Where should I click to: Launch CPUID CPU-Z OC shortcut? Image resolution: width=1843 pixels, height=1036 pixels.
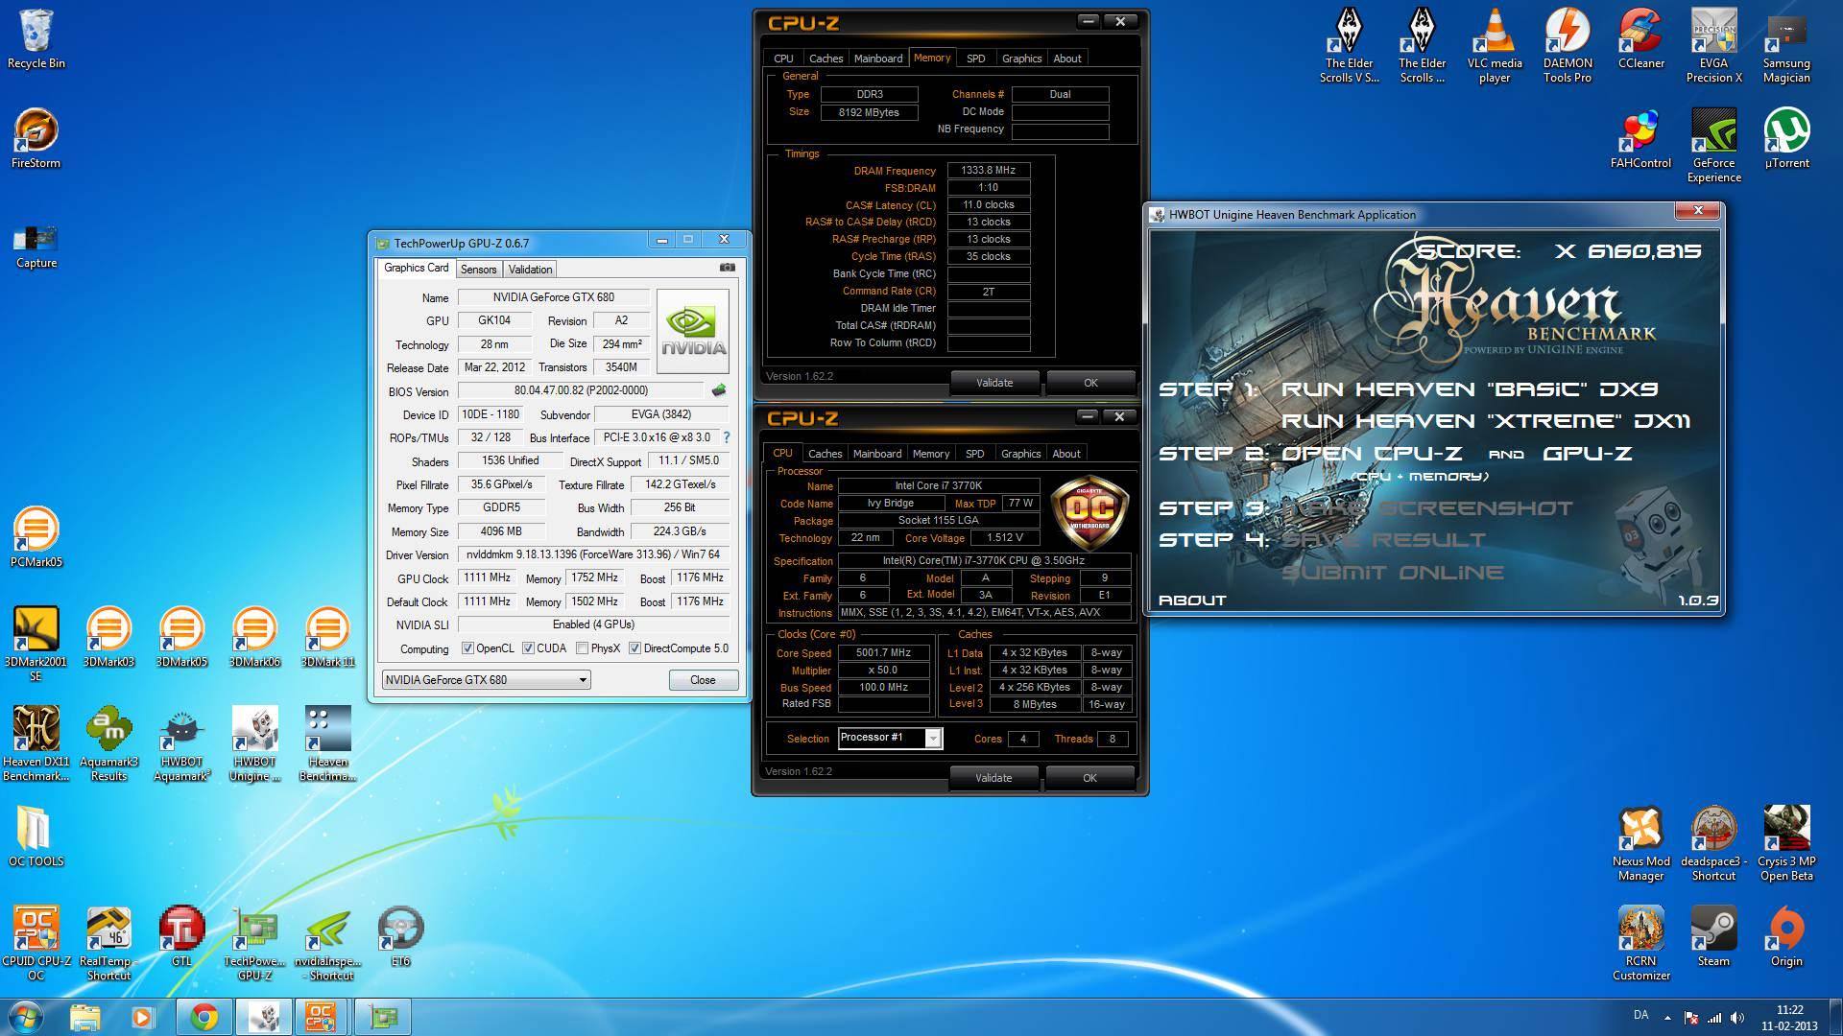(36, 943)
